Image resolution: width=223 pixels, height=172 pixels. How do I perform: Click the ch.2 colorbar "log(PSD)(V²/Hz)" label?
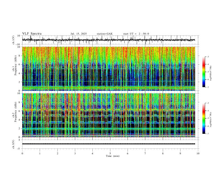point(211,120)
